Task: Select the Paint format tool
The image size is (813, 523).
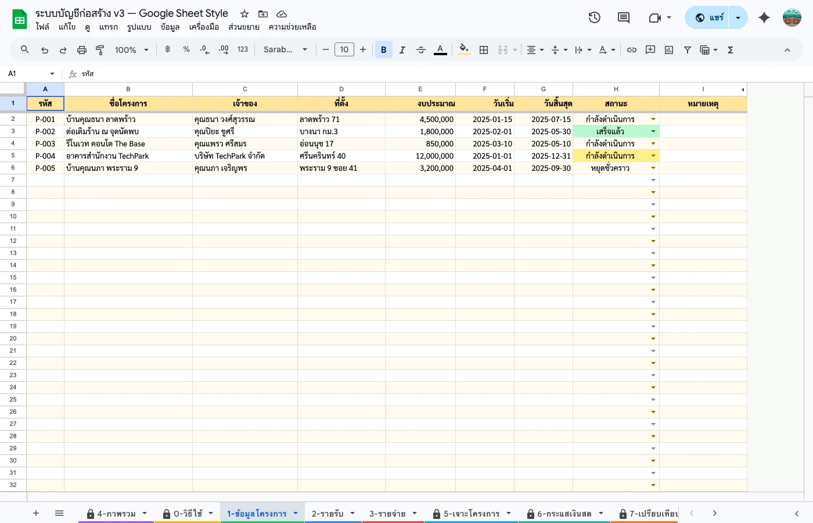Action: (99, 49)
